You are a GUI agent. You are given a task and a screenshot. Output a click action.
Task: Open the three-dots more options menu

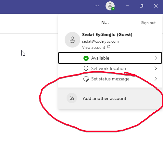[97, 6]
